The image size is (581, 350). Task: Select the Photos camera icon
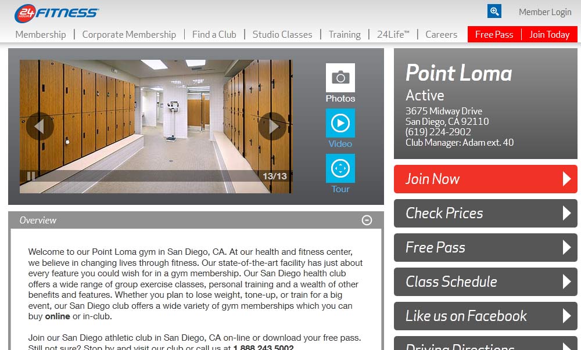[x=340, y=78]
